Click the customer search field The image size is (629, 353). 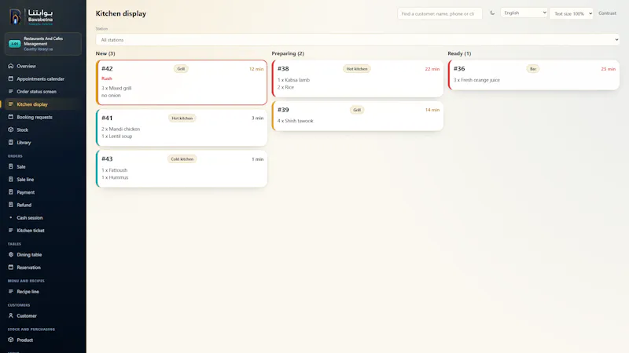pyautogui.click(x=440, y=13)
